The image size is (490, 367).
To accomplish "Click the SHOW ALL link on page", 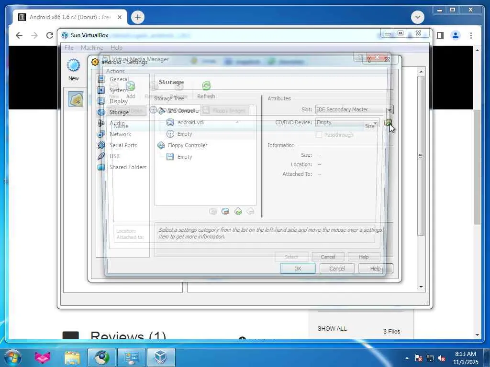I will coord(332,329).
